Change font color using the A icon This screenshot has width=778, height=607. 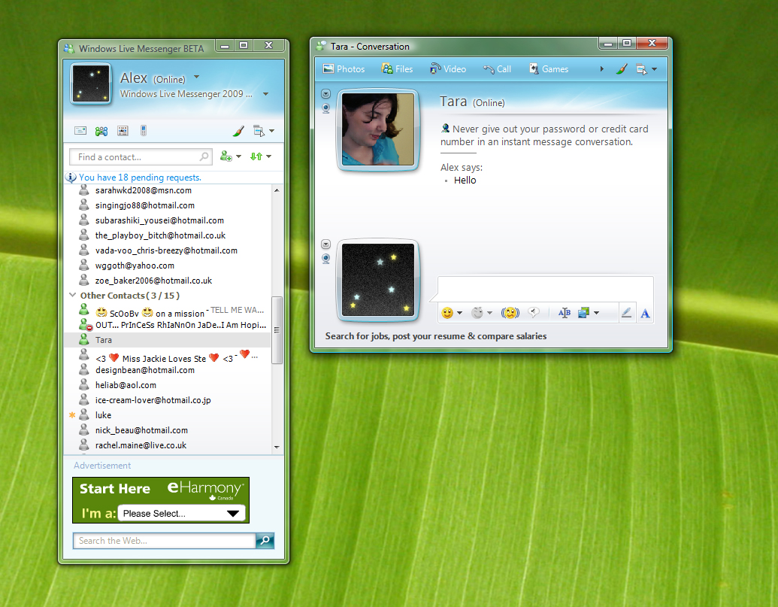point(645,313)
